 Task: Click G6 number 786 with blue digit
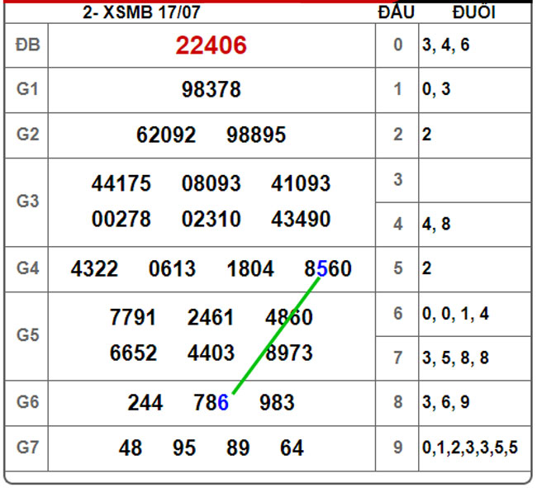pyautogui.click(x=211, y=403)
